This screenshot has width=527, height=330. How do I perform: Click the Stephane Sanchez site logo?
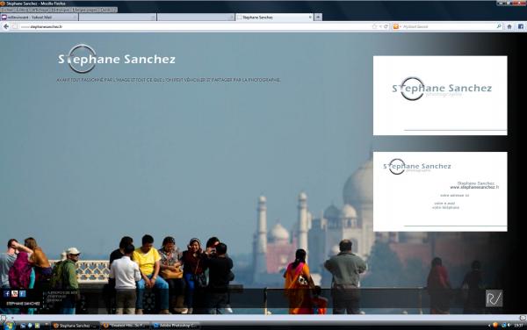coord(116,59)
